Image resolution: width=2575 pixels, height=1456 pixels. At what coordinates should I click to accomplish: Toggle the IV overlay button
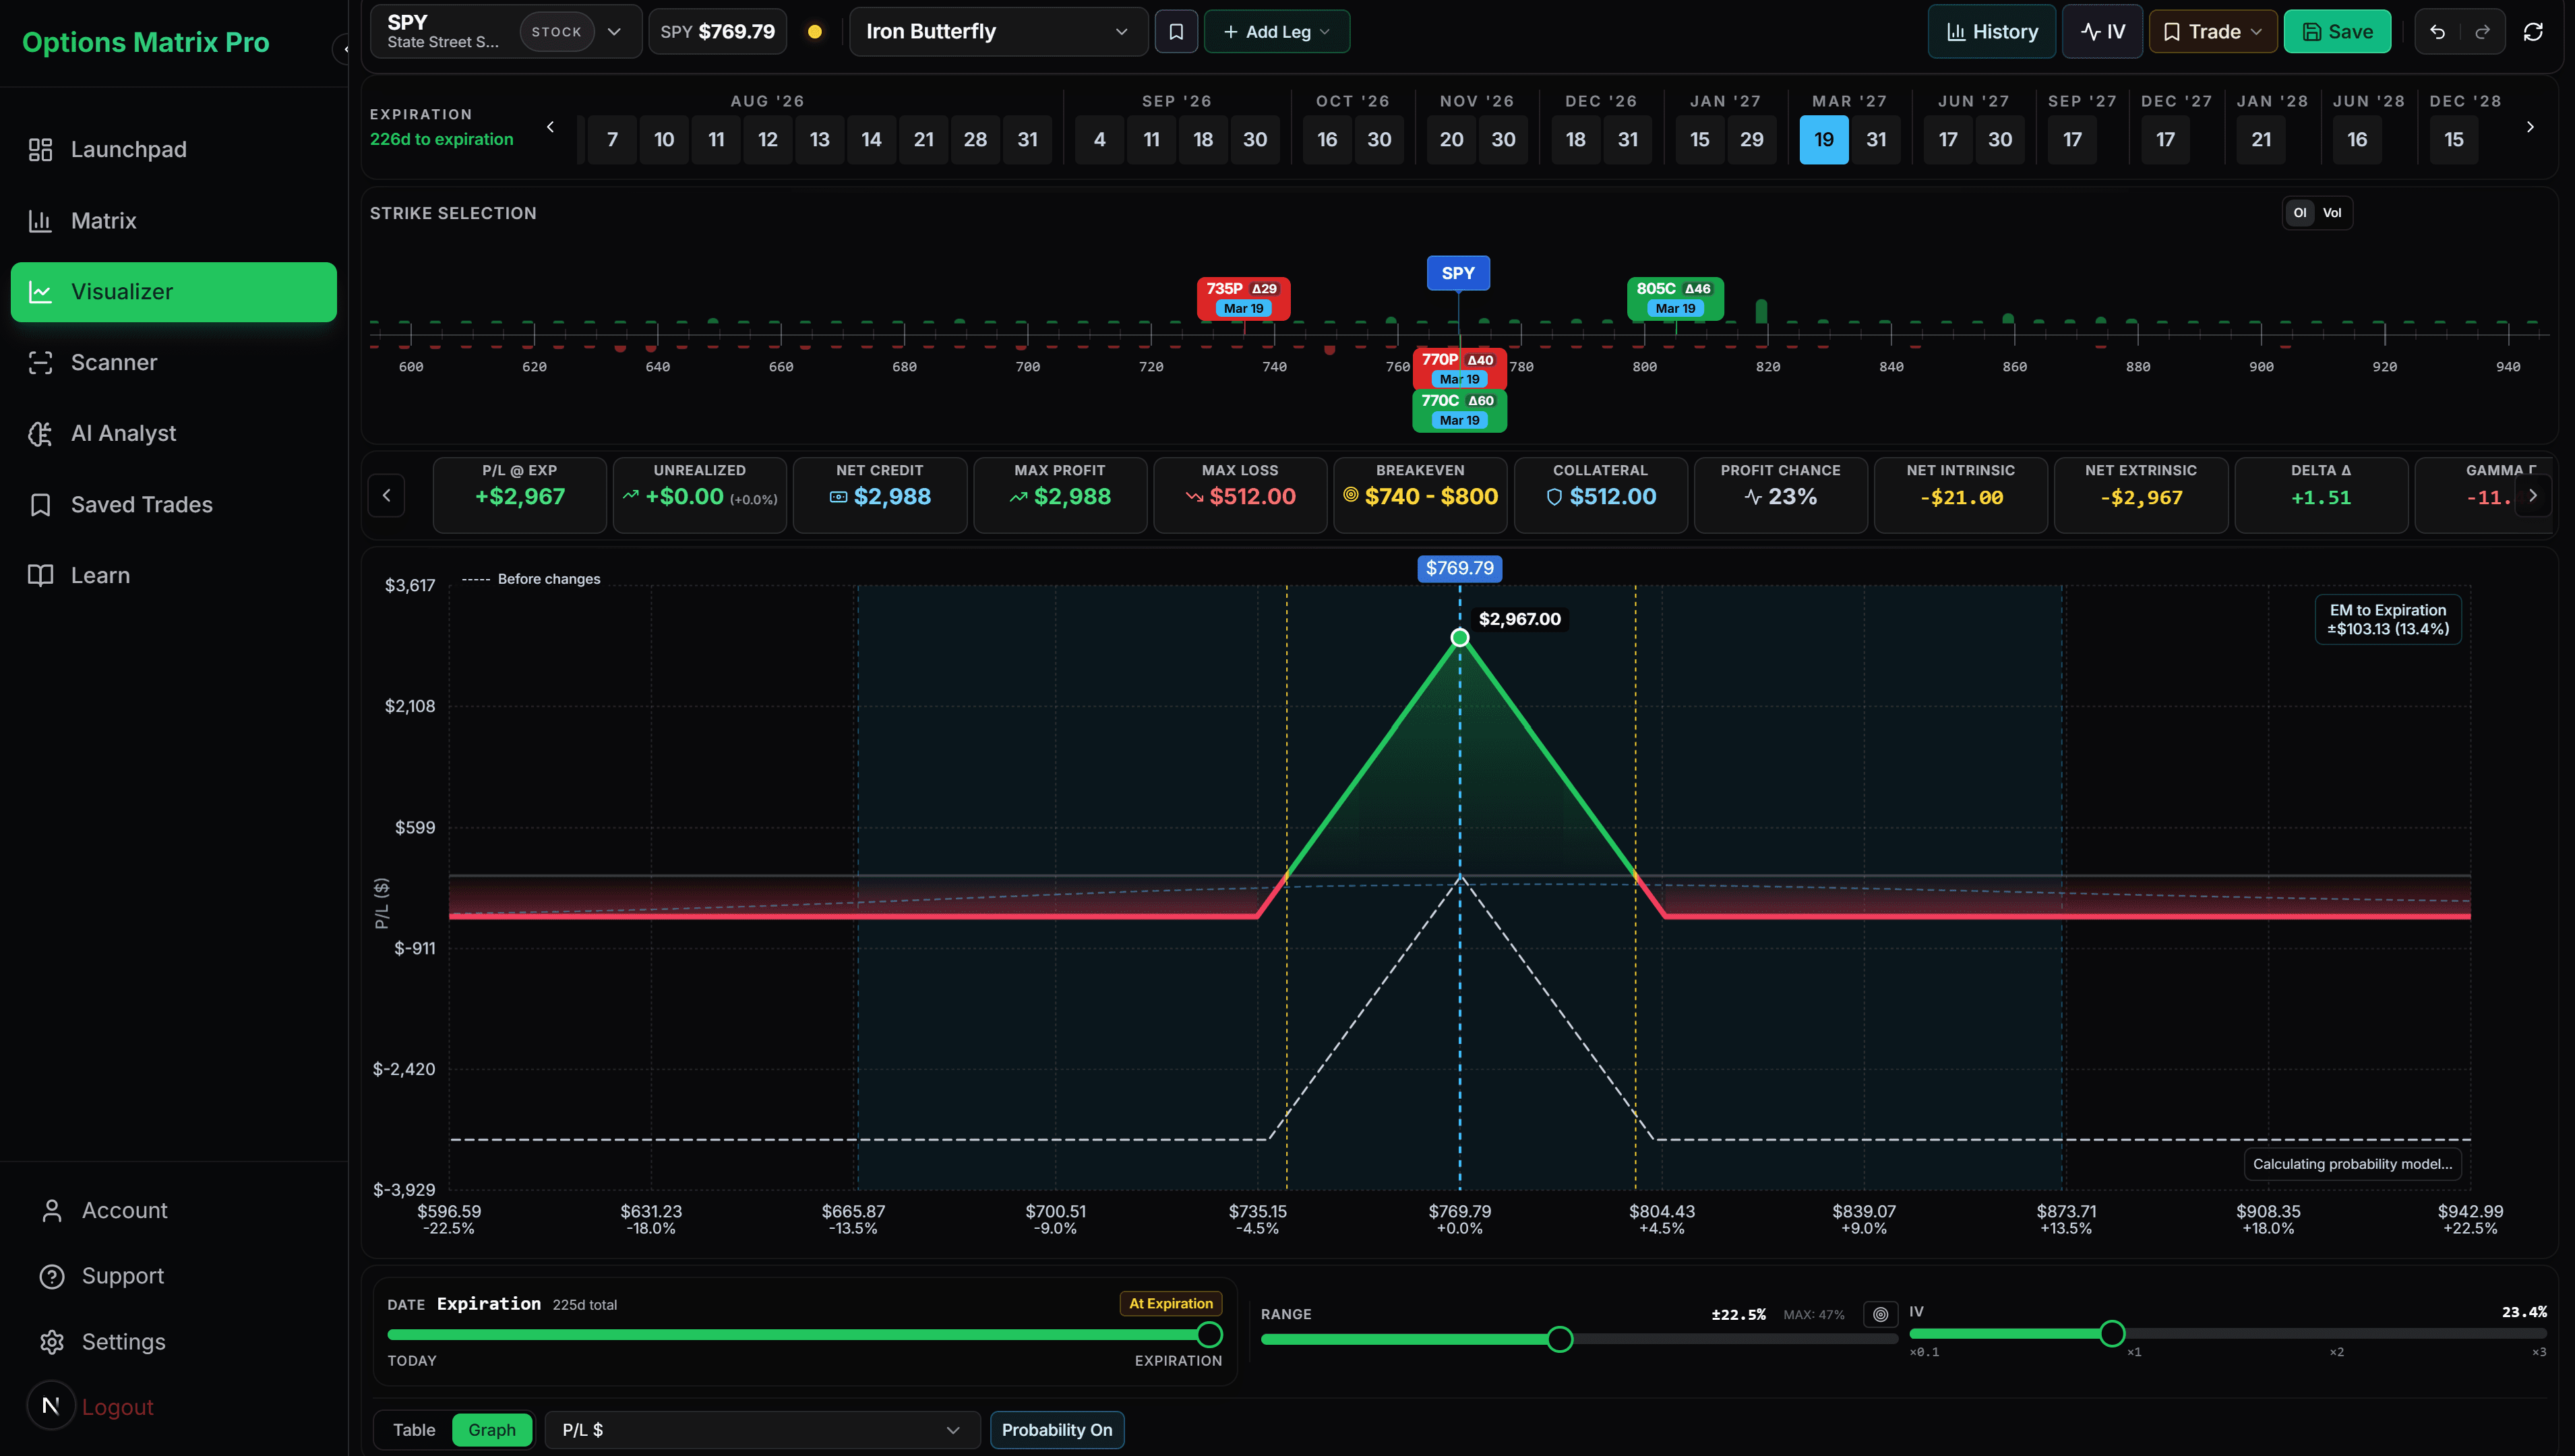tap(2102, 32)
